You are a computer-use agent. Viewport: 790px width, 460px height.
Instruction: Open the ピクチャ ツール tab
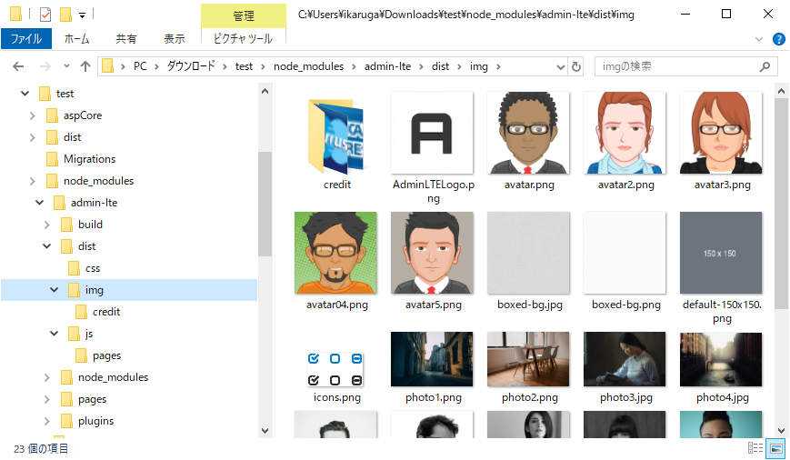pos(244,39)
